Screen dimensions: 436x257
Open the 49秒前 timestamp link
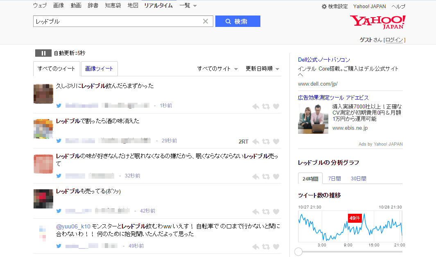click(136, 246)
